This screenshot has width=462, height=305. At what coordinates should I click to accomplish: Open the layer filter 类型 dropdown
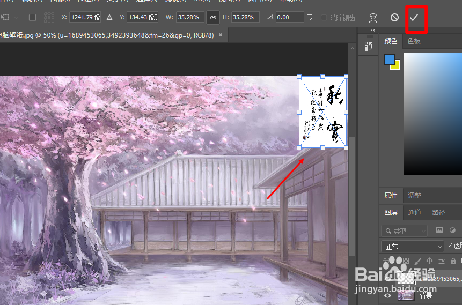coord(404,231)
